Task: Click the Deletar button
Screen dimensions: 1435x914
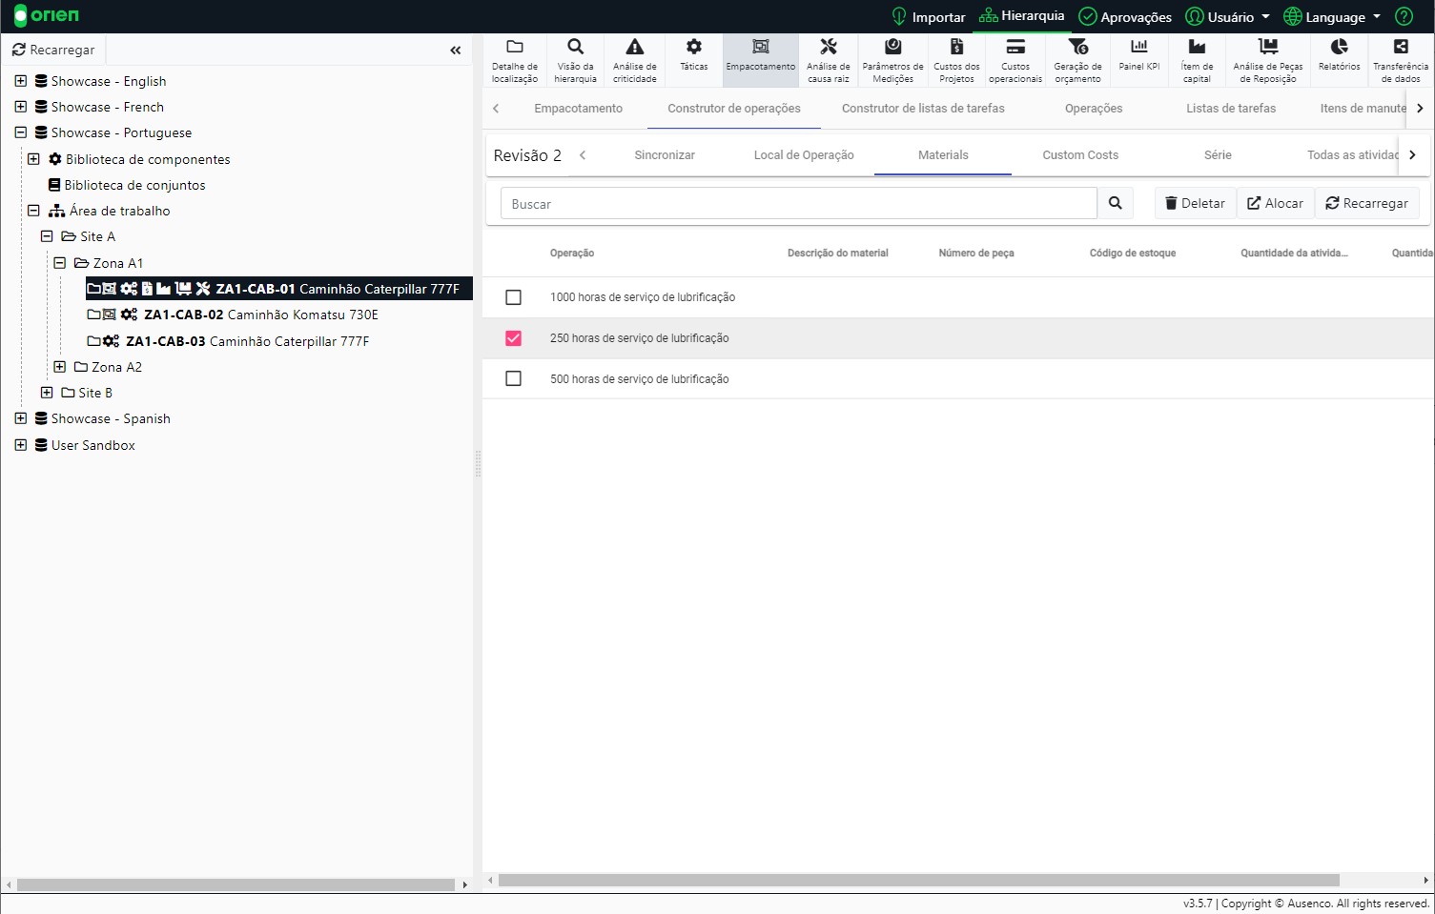Action: (1195, 203)
